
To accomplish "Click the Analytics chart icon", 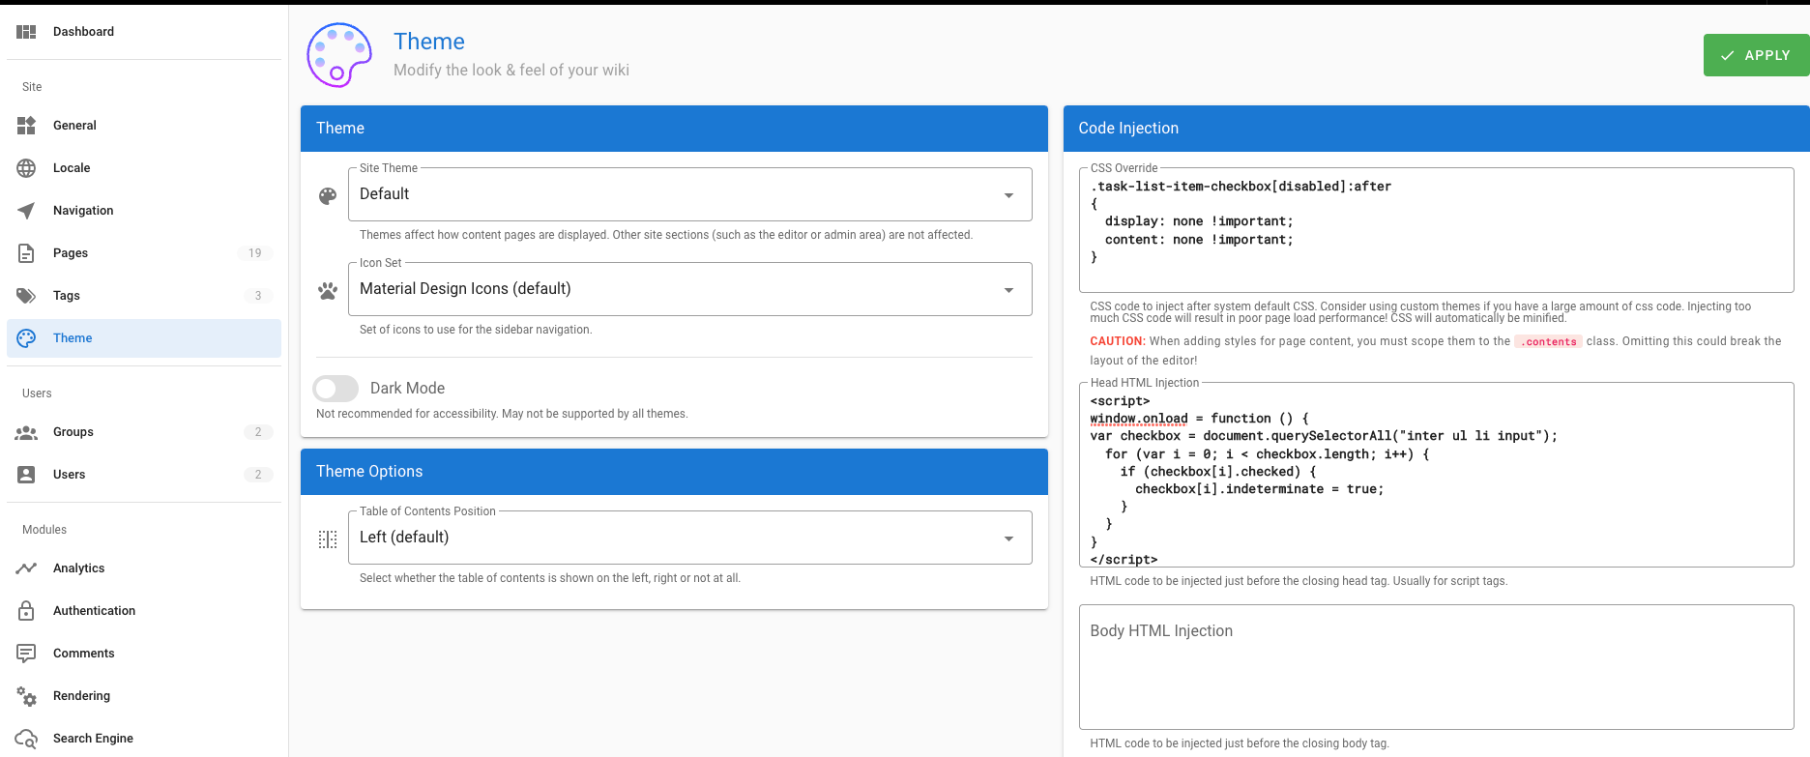I will coord(26,568).
